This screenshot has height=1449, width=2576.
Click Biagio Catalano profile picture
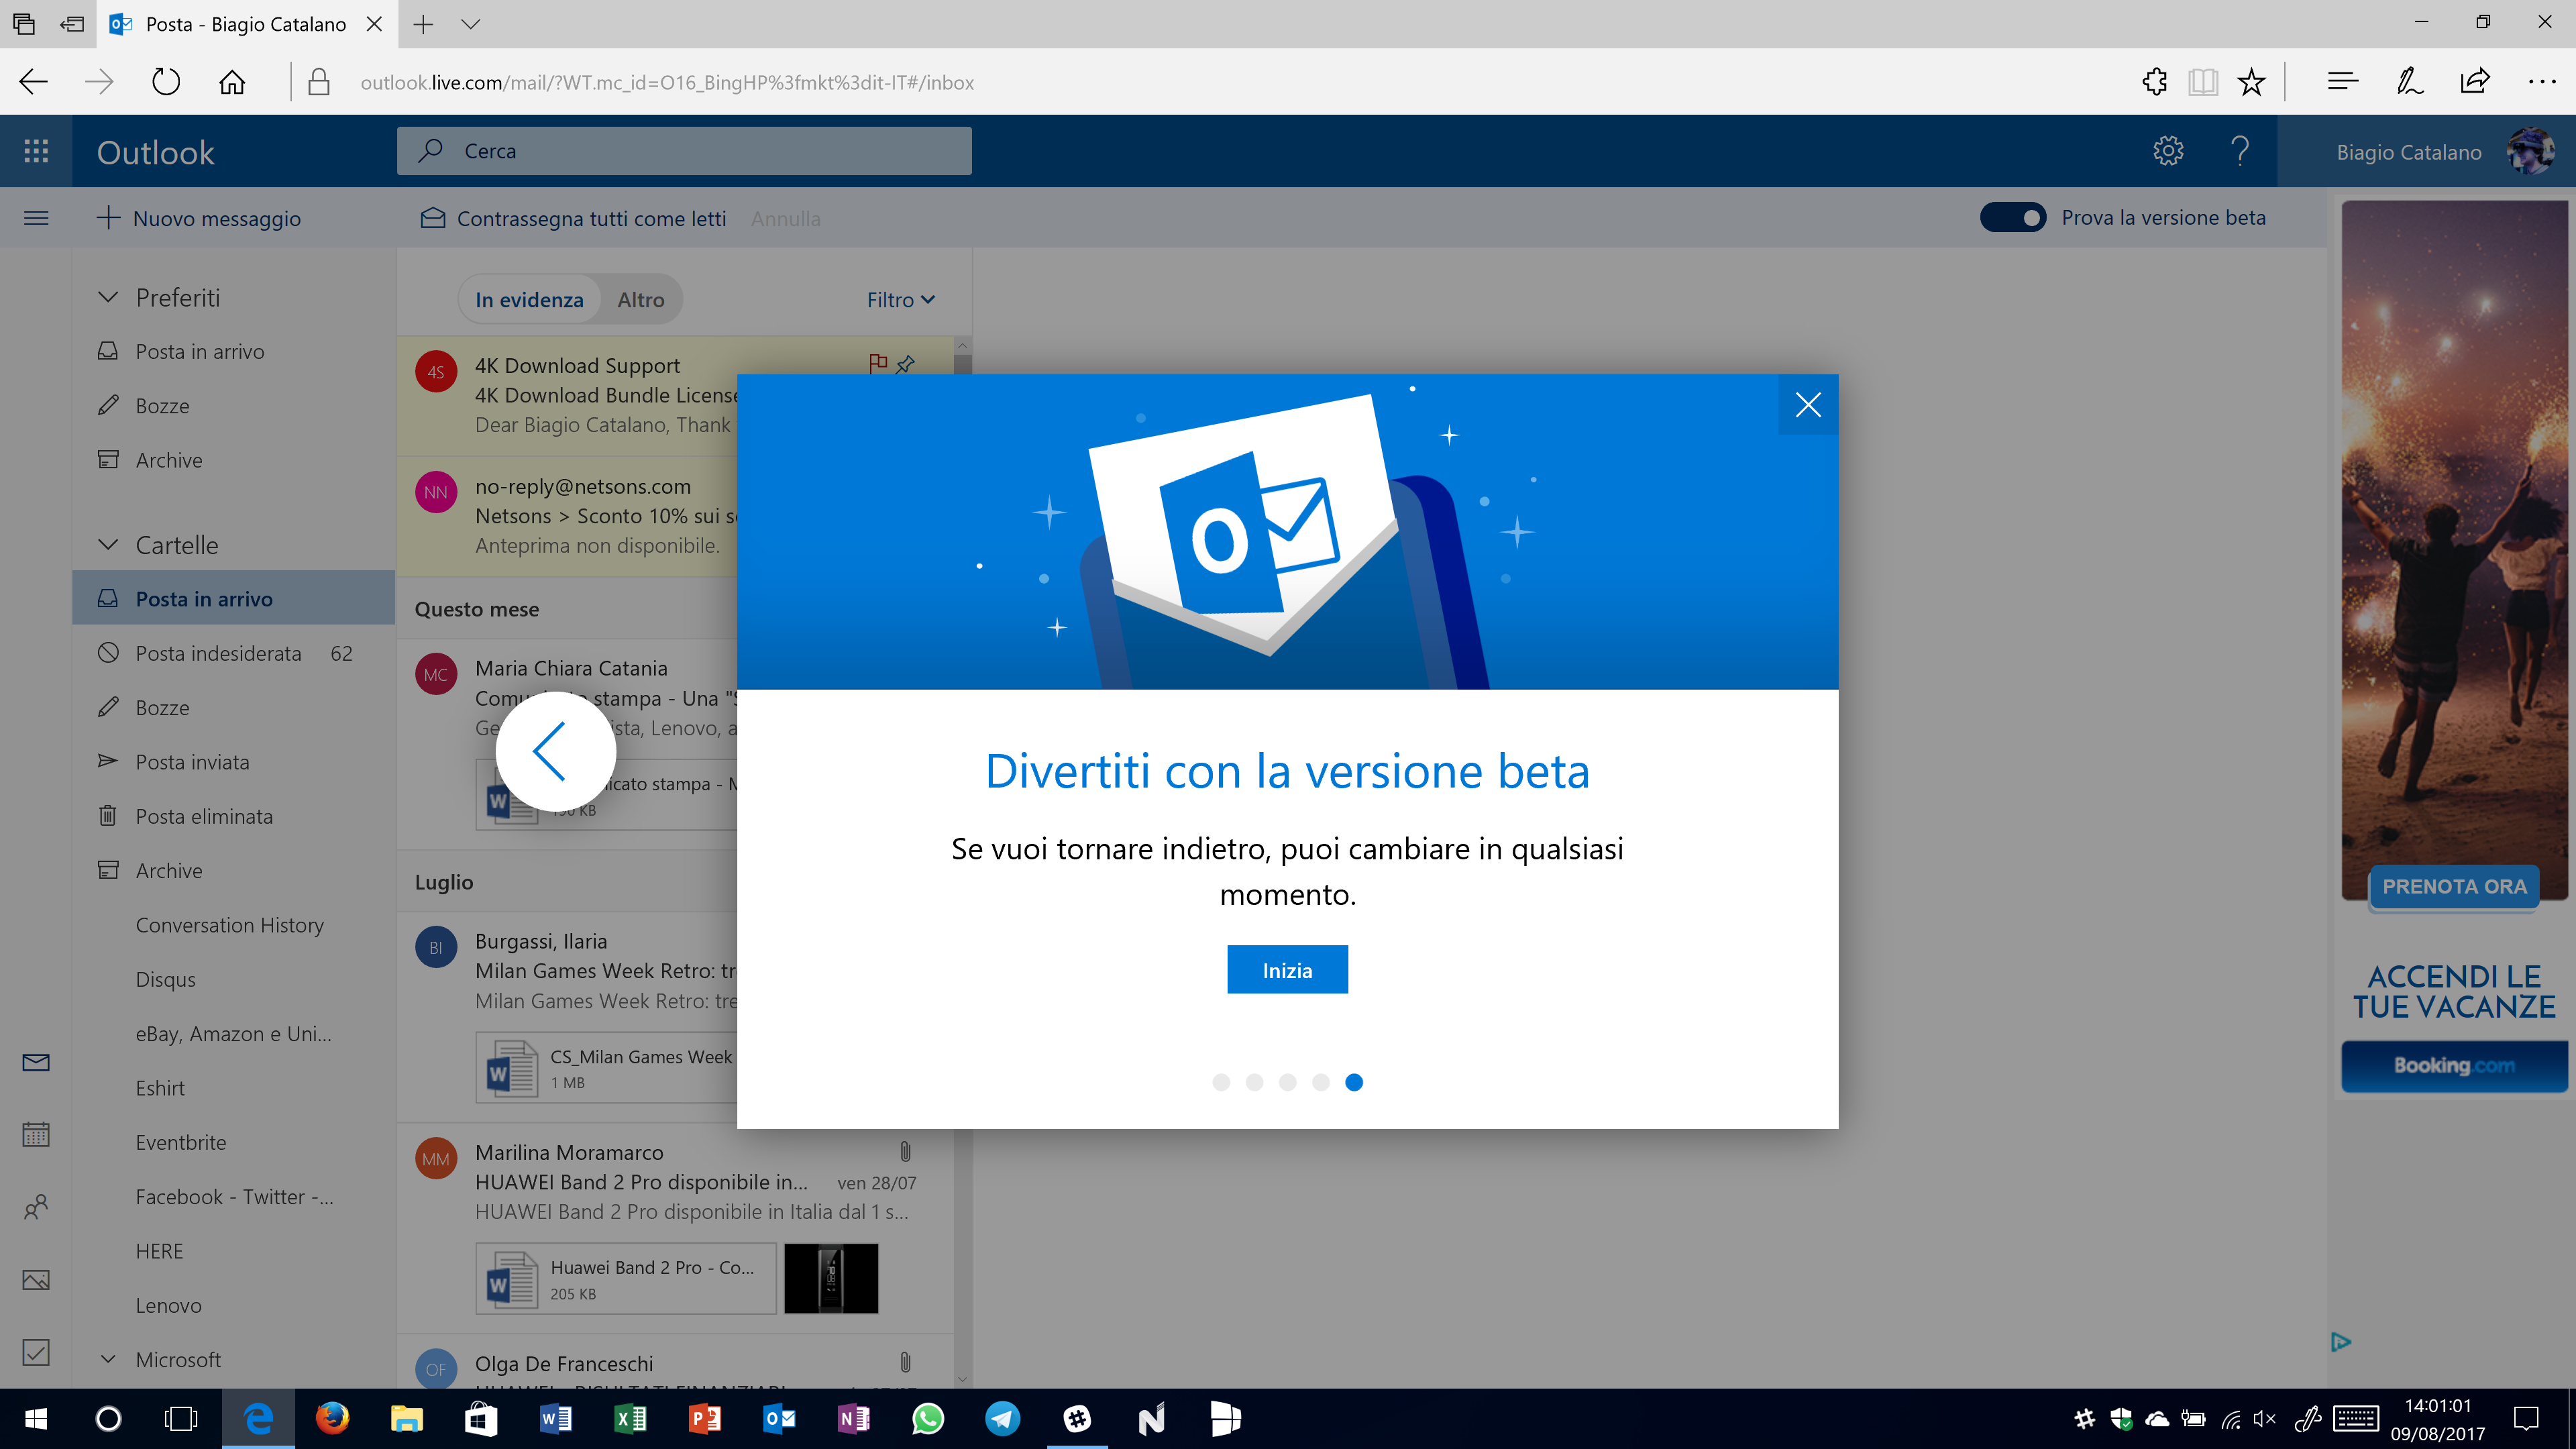pos(2530,151)
